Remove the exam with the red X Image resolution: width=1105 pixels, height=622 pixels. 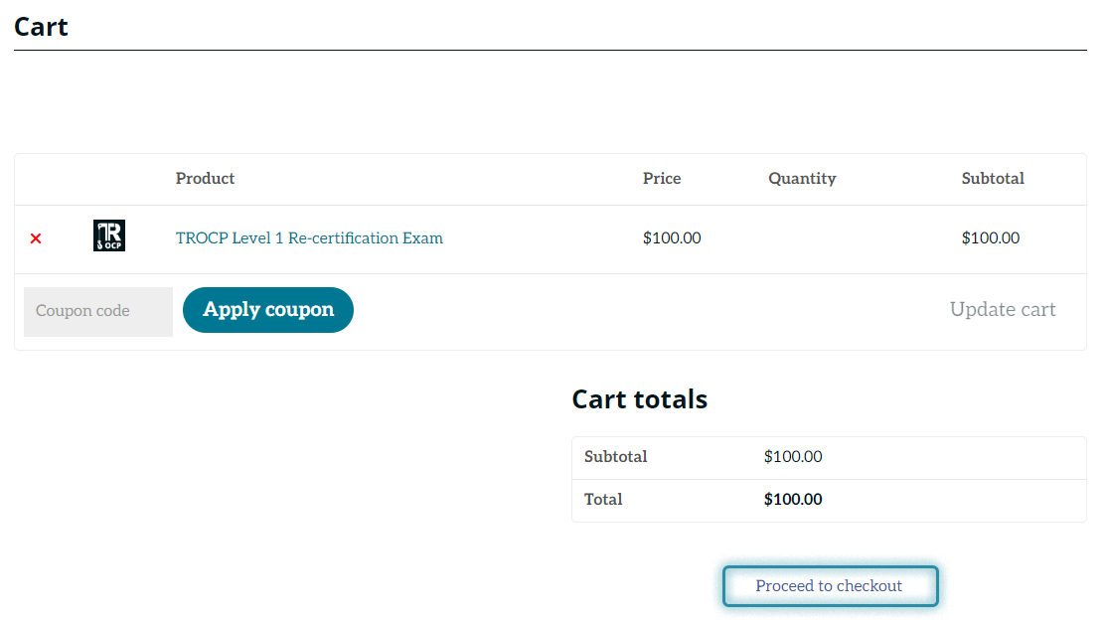pyautogui.click(x=36, y=238)
